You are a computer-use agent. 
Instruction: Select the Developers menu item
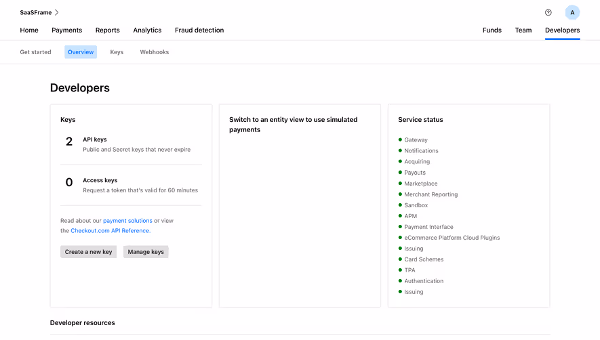(562, 30)
